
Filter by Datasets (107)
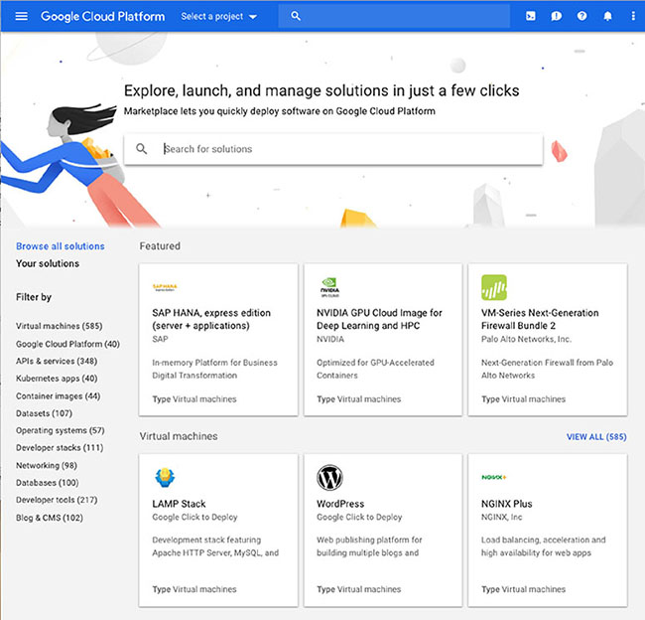click(44, 413)
